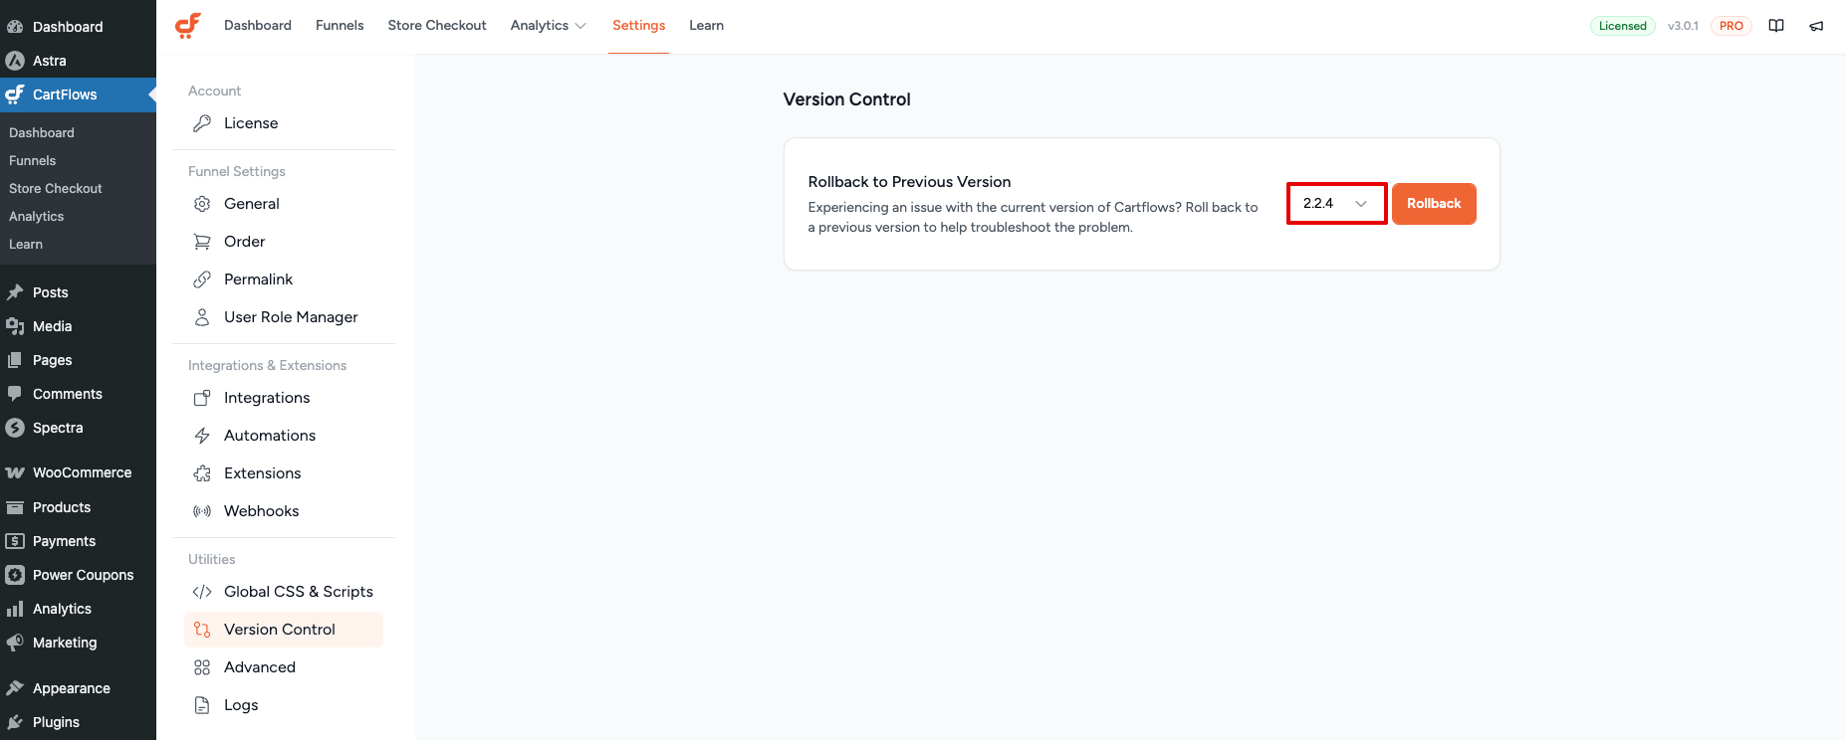Click the Astra logo icon in sidebar
Viewport: 1846px width, 740px height.
[x=15, y=61]
